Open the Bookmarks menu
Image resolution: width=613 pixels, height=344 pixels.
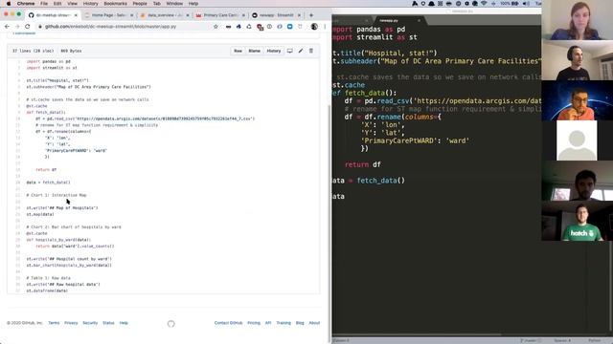click(x=115, y=4)
